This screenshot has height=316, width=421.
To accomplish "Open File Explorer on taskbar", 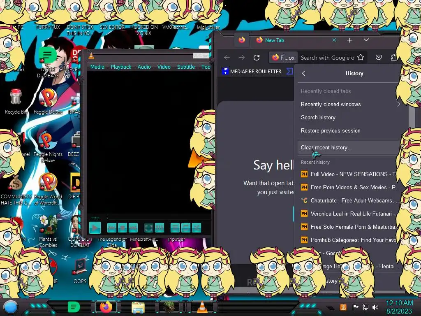I will pyautogui.click(x=138, y=307).
